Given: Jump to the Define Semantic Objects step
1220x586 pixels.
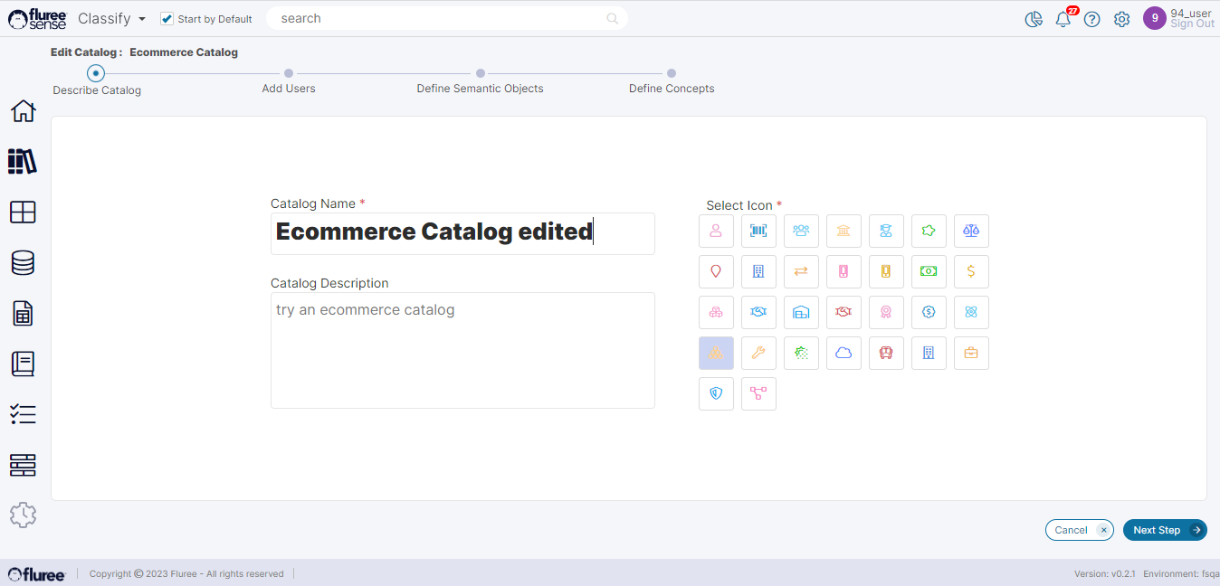Looking at the screenshot, I should tap(481, 73).
